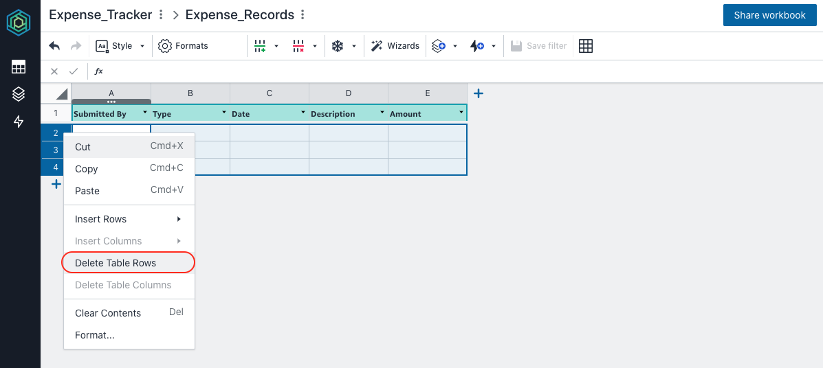
Task: Select column B header
Action: point(190,93)
